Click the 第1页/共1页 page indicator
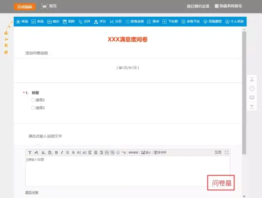 pyautogui.click(x=128, y=68)
